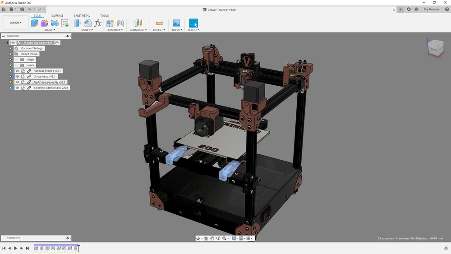Open timeline settings gear icon

446,248
